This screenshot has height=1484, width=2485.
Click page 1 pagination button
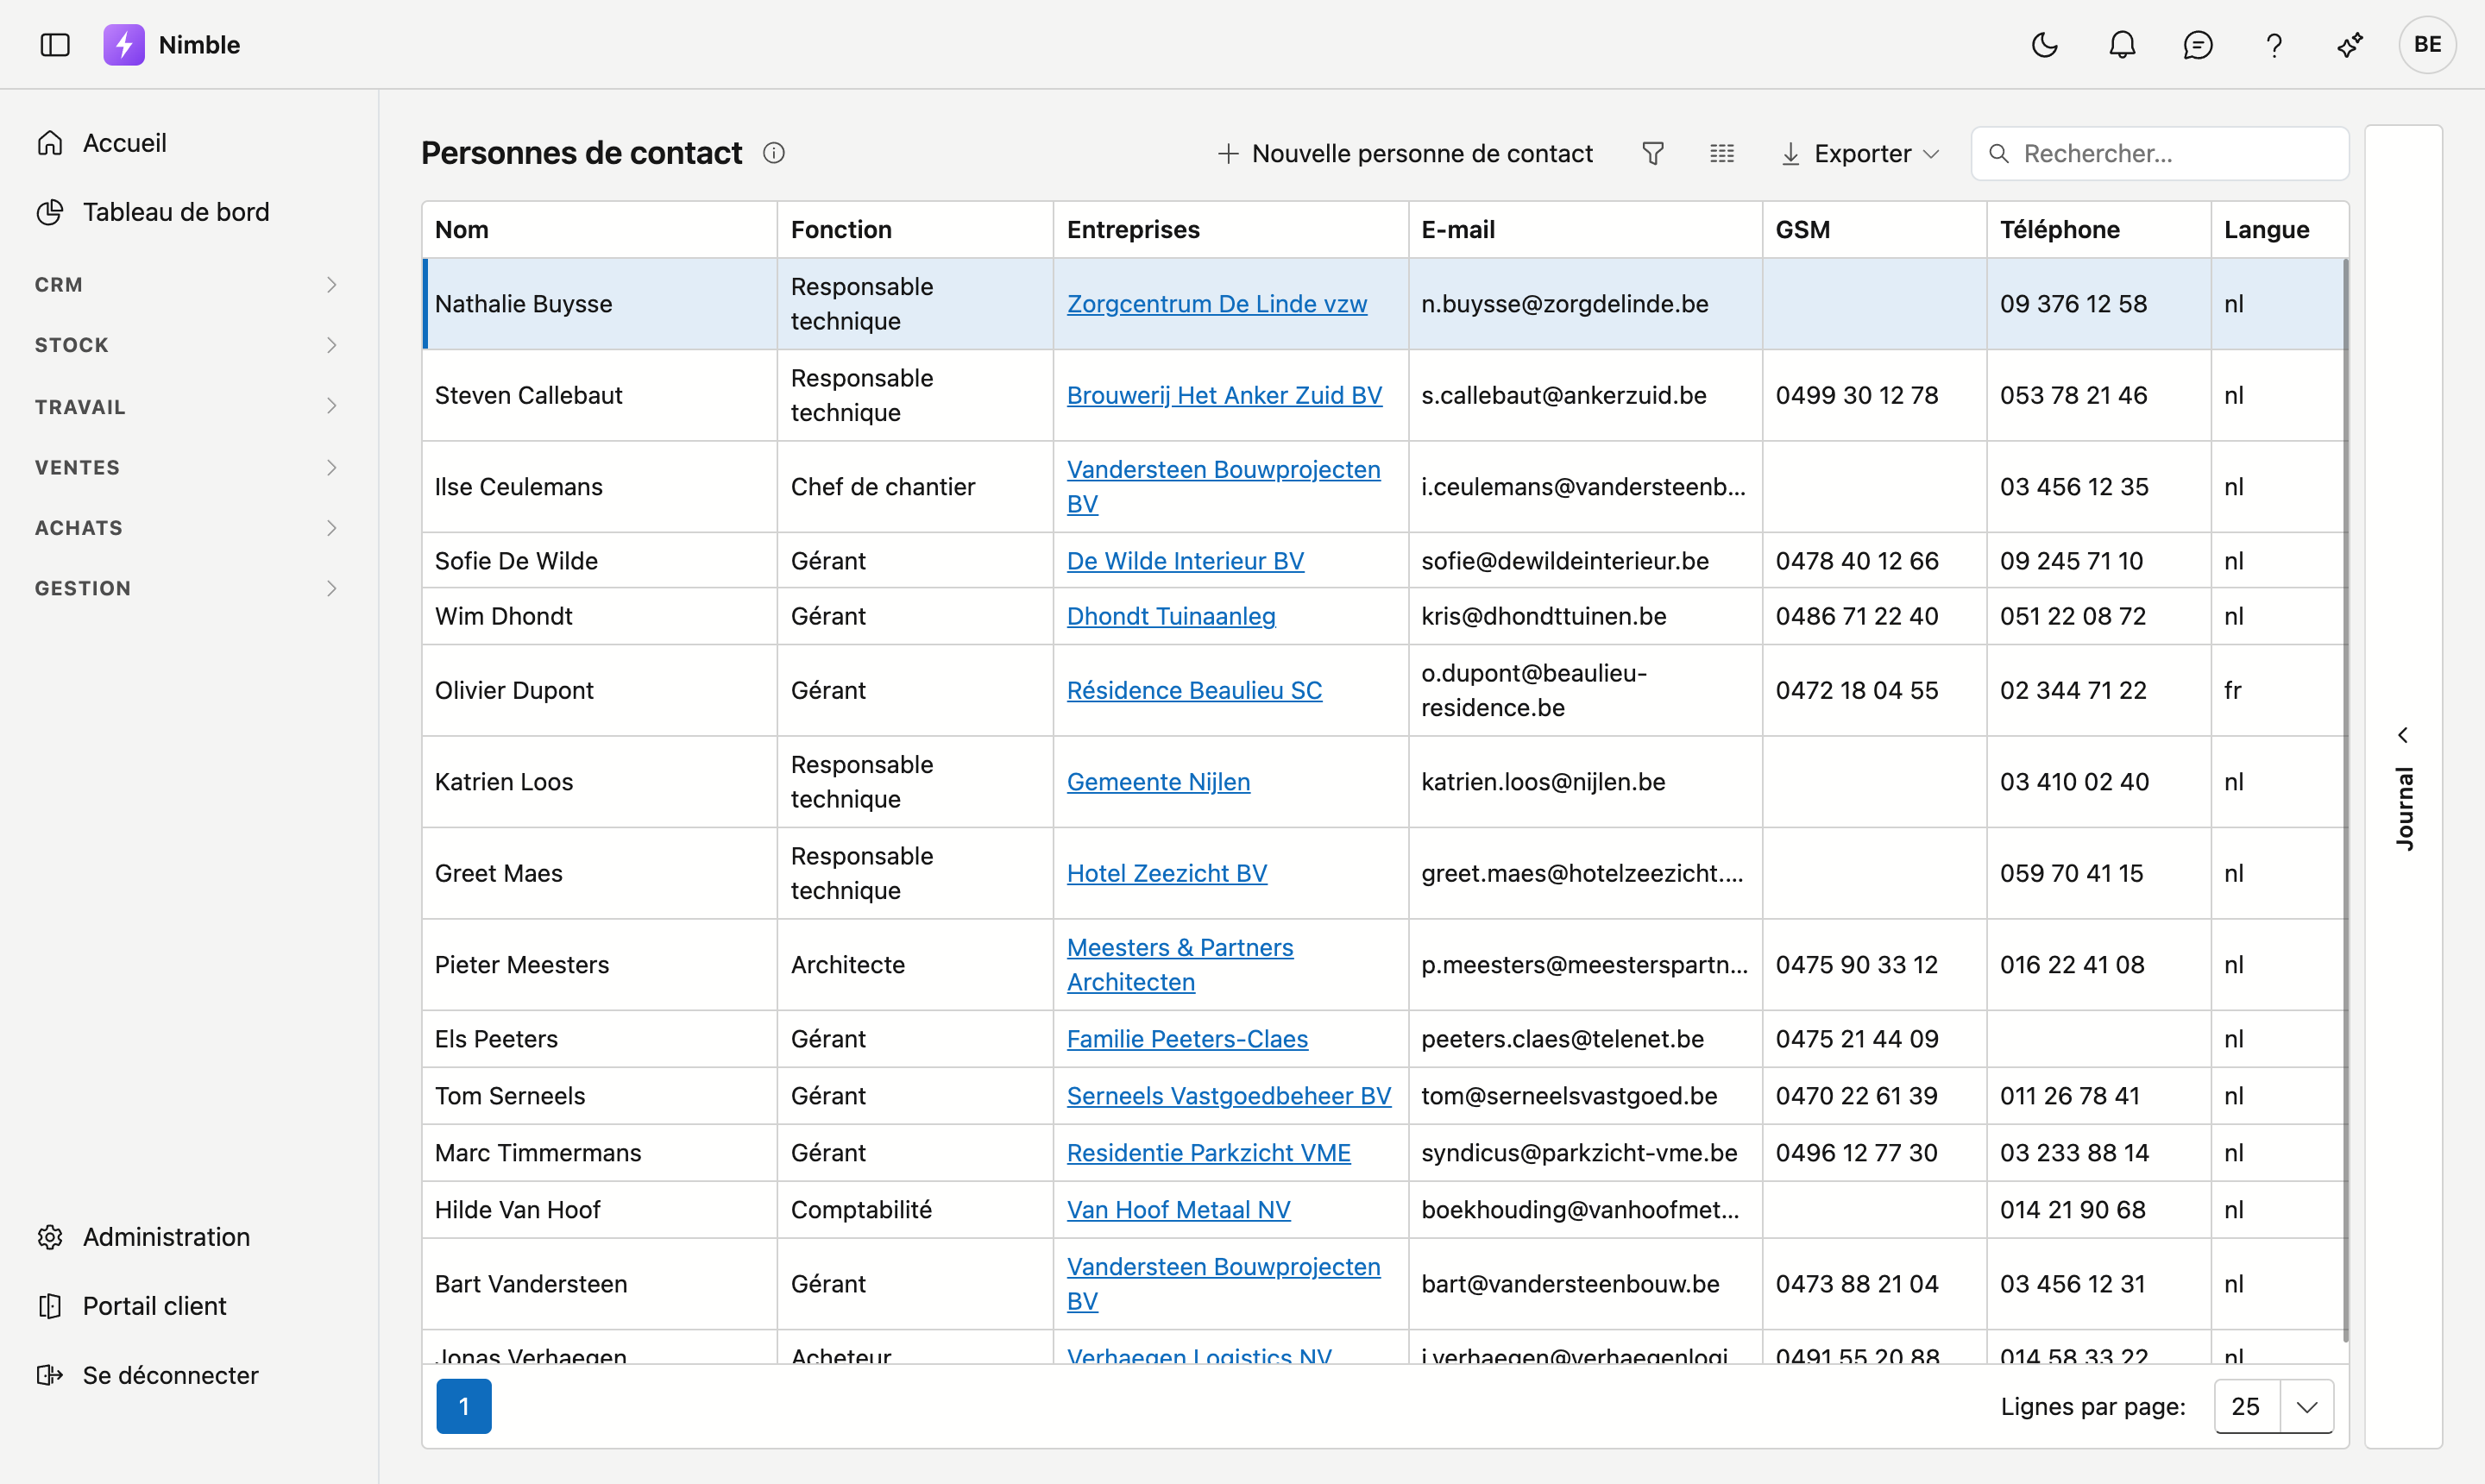pyautogui.click(x=464, y=1406)
